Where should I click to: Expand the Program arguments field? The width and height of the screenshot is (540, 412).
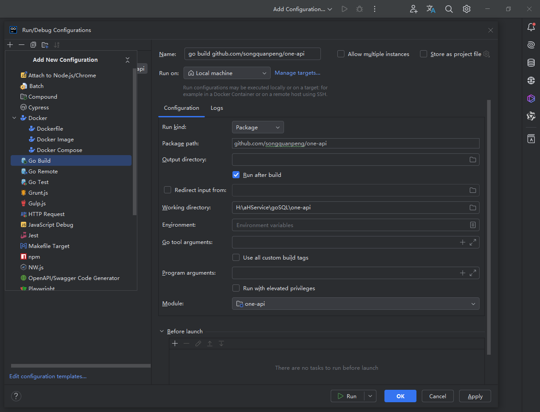[x=473, y=273]
